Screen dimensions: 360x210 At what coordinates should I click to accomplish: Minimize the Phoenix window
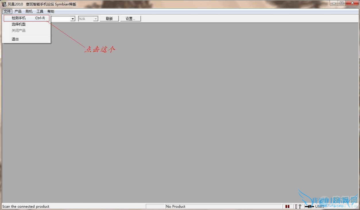click(x=334, y=3)
